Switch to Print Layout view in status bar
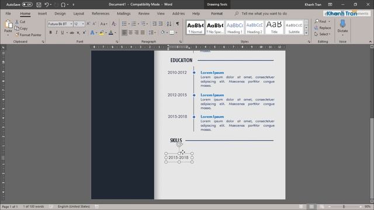Viewport: 374px width, 210px height. (x=311, y=206)
